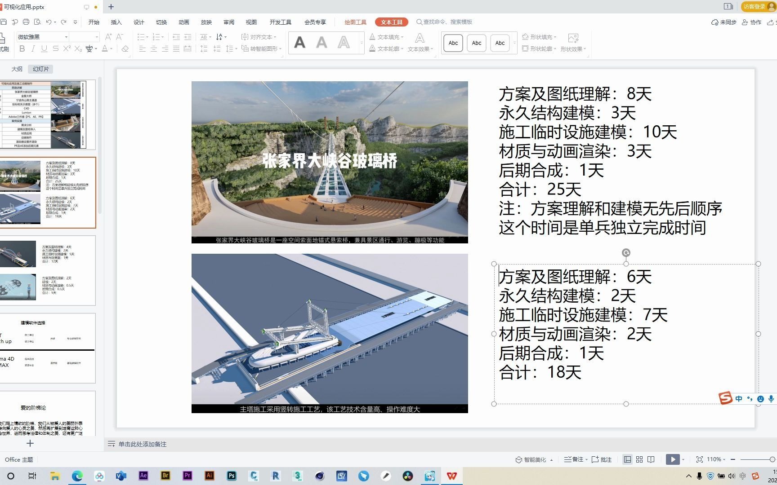Open the print preview icon
777x485 pixels.
pyautogui.click(x=37, y=22)
